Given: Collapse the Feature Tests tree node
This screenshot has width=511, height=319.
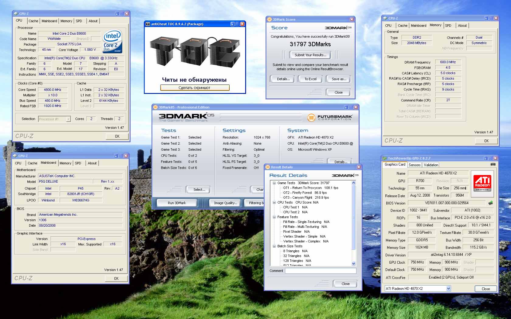Looking at the screenshot, I should pyautogui.click(x=274, y=217).
